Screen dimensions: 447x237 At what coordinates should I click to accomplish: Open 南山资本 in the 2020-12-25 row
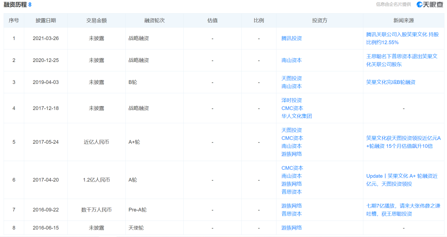point(291,60)
